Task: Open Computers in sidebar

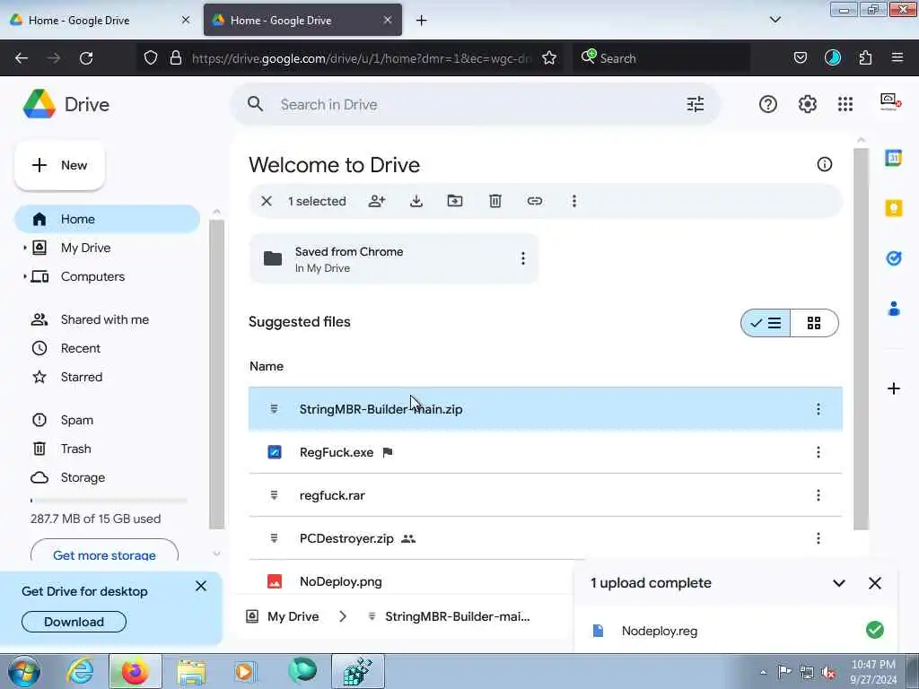Action: coord(92,276)
